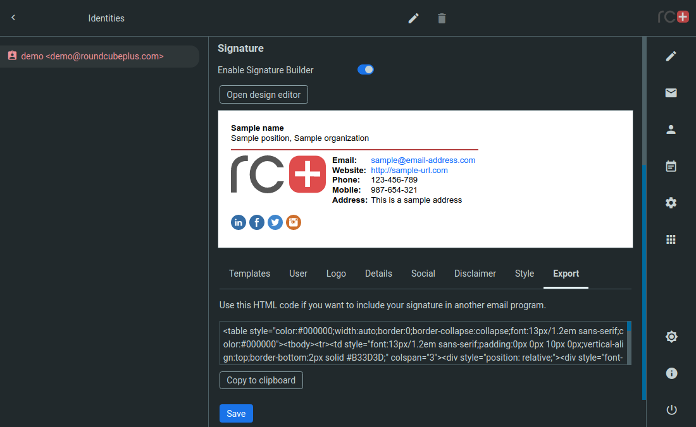Image resolution: width=696 pixels, height=427 pixels.
Task: Click the Signature section heading
Action: click(x=240, y=48)
